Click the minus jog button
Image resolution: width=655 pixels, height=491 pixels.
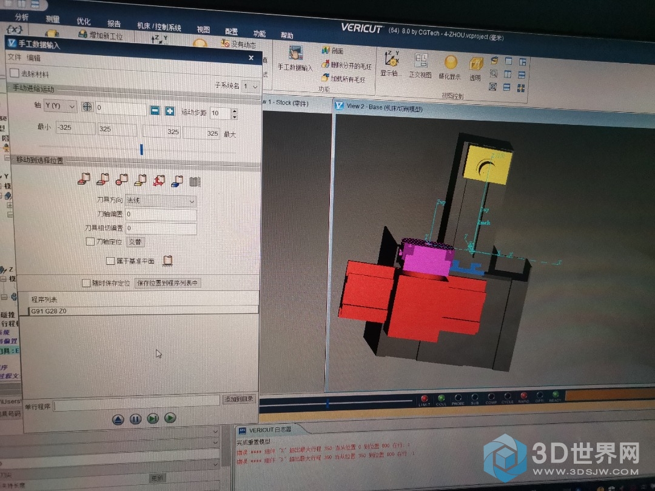pos(155,110)
